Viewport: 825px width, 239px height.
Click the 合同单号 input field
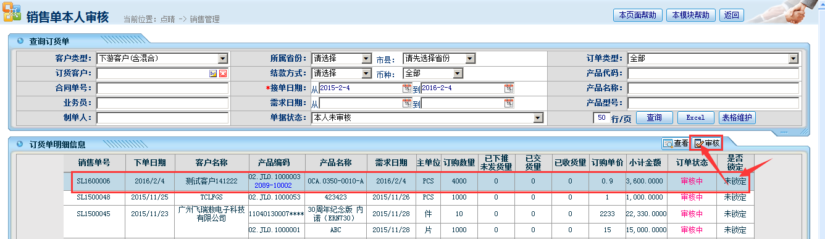pyautogui.click(x=162, y=88)
